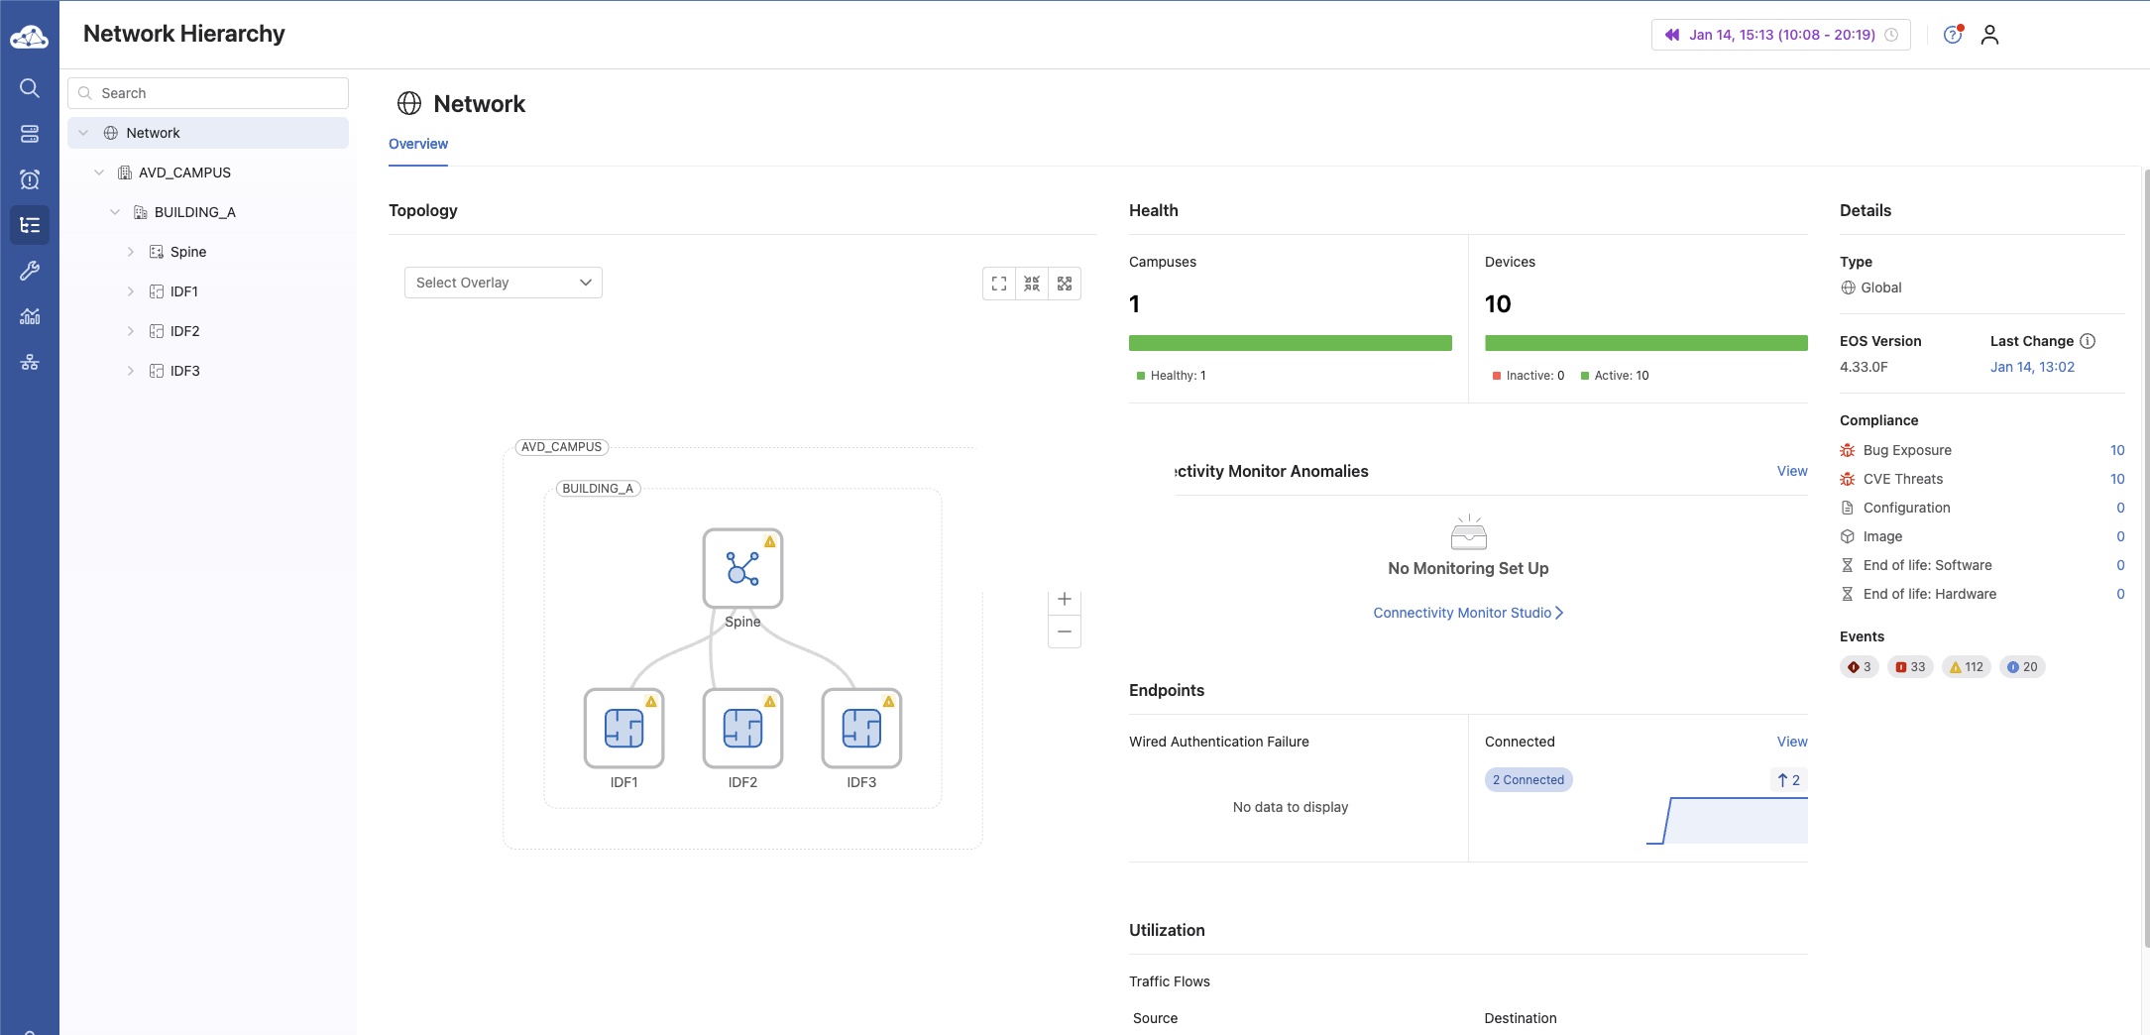Select the Devices icon in the left sidebar
The height and width of the screenshot is (1035, 2150).
pyautogui.click(x=30, y=134)
